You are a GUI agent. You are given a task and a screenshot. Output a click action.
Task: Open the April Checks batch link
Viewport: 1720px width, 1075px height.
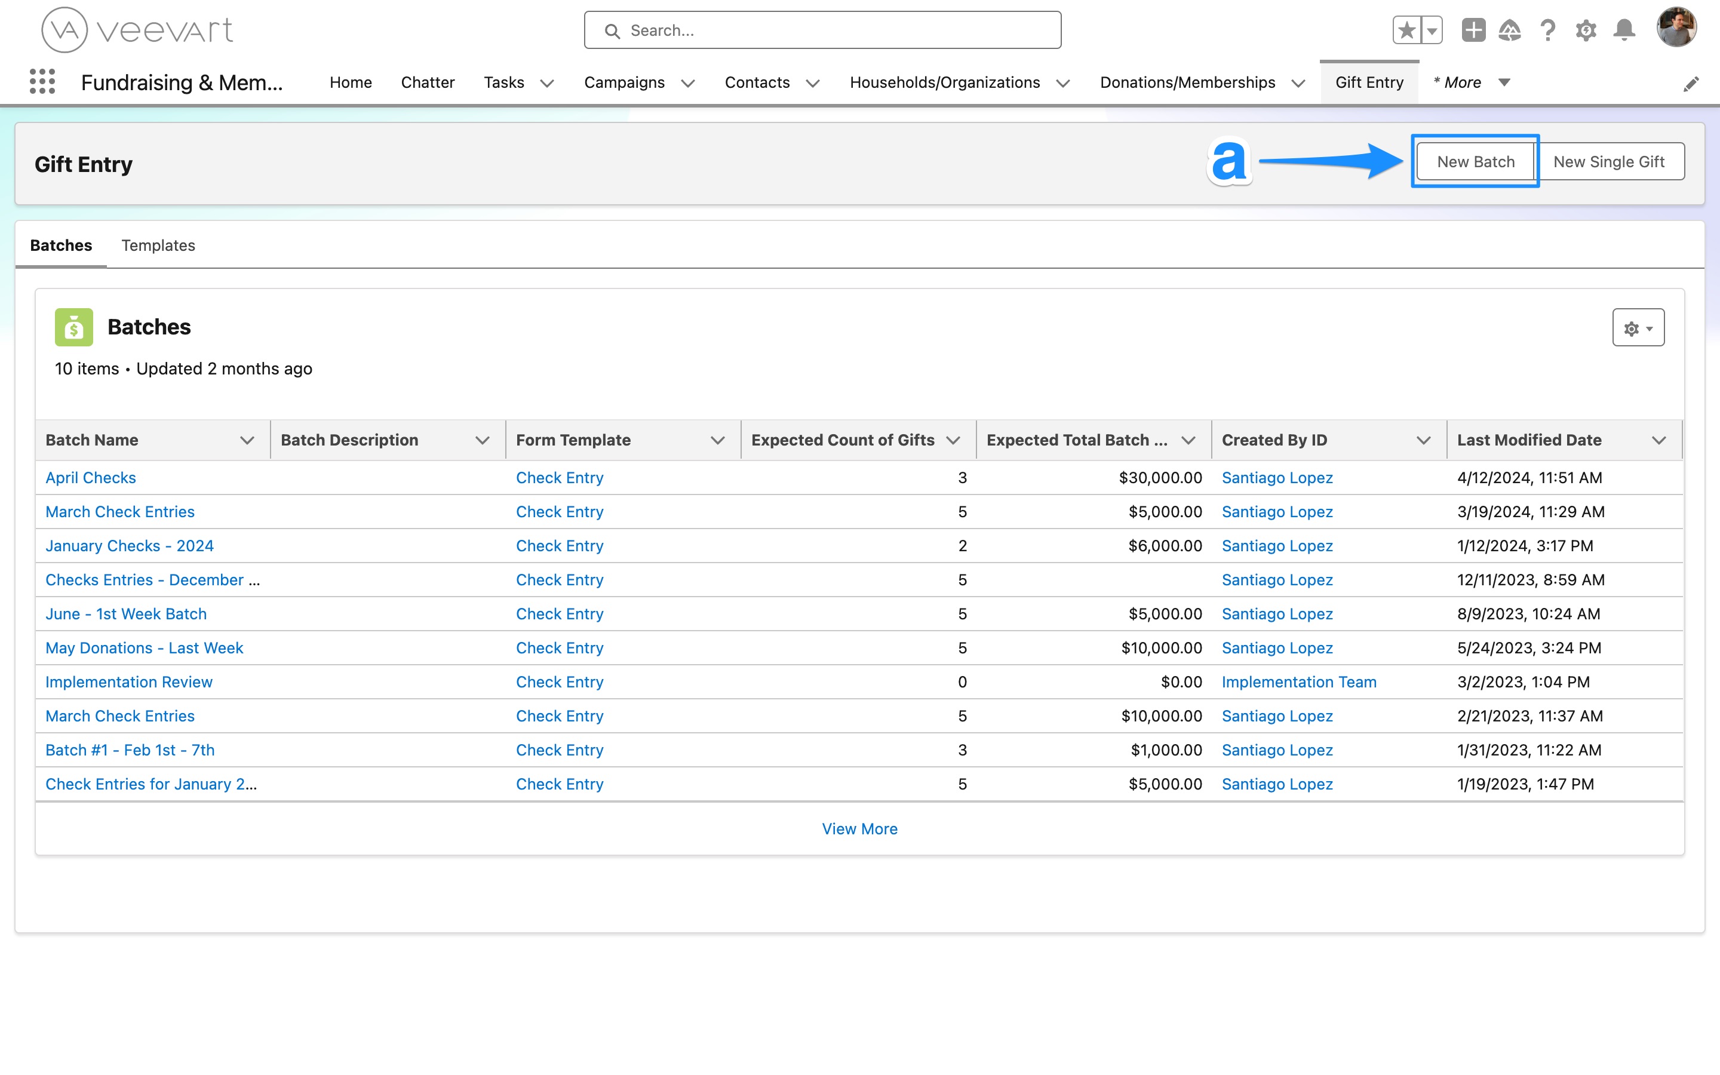(90, 477)
